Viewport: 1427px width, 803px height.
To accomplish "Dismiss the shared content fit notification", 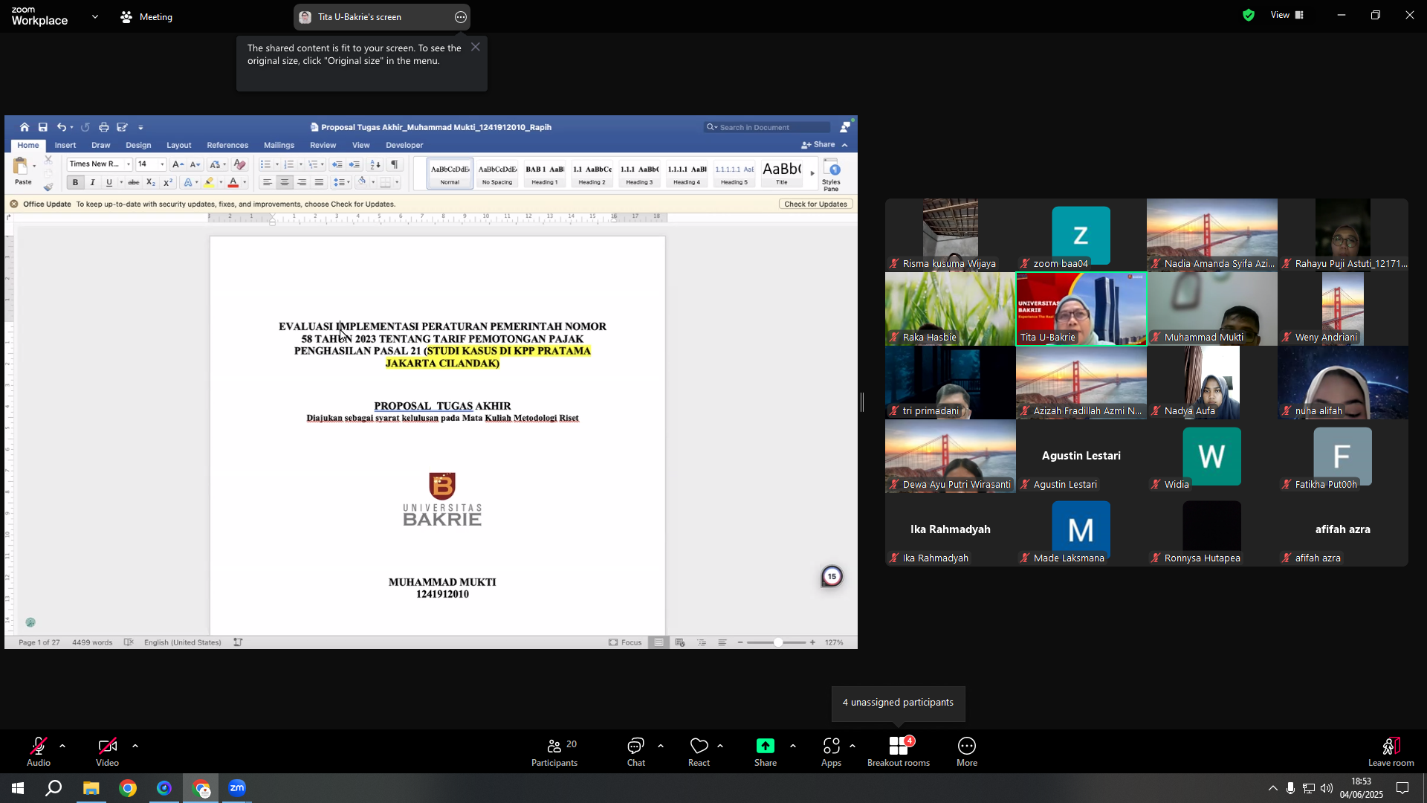I will pyautogui.click(x=476, y=47).
